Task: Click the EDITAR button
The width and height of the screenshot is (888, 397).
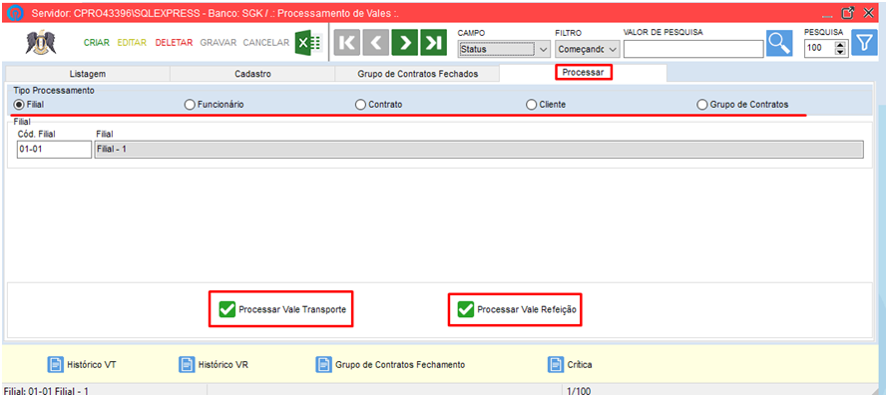Action: (132, 43)
